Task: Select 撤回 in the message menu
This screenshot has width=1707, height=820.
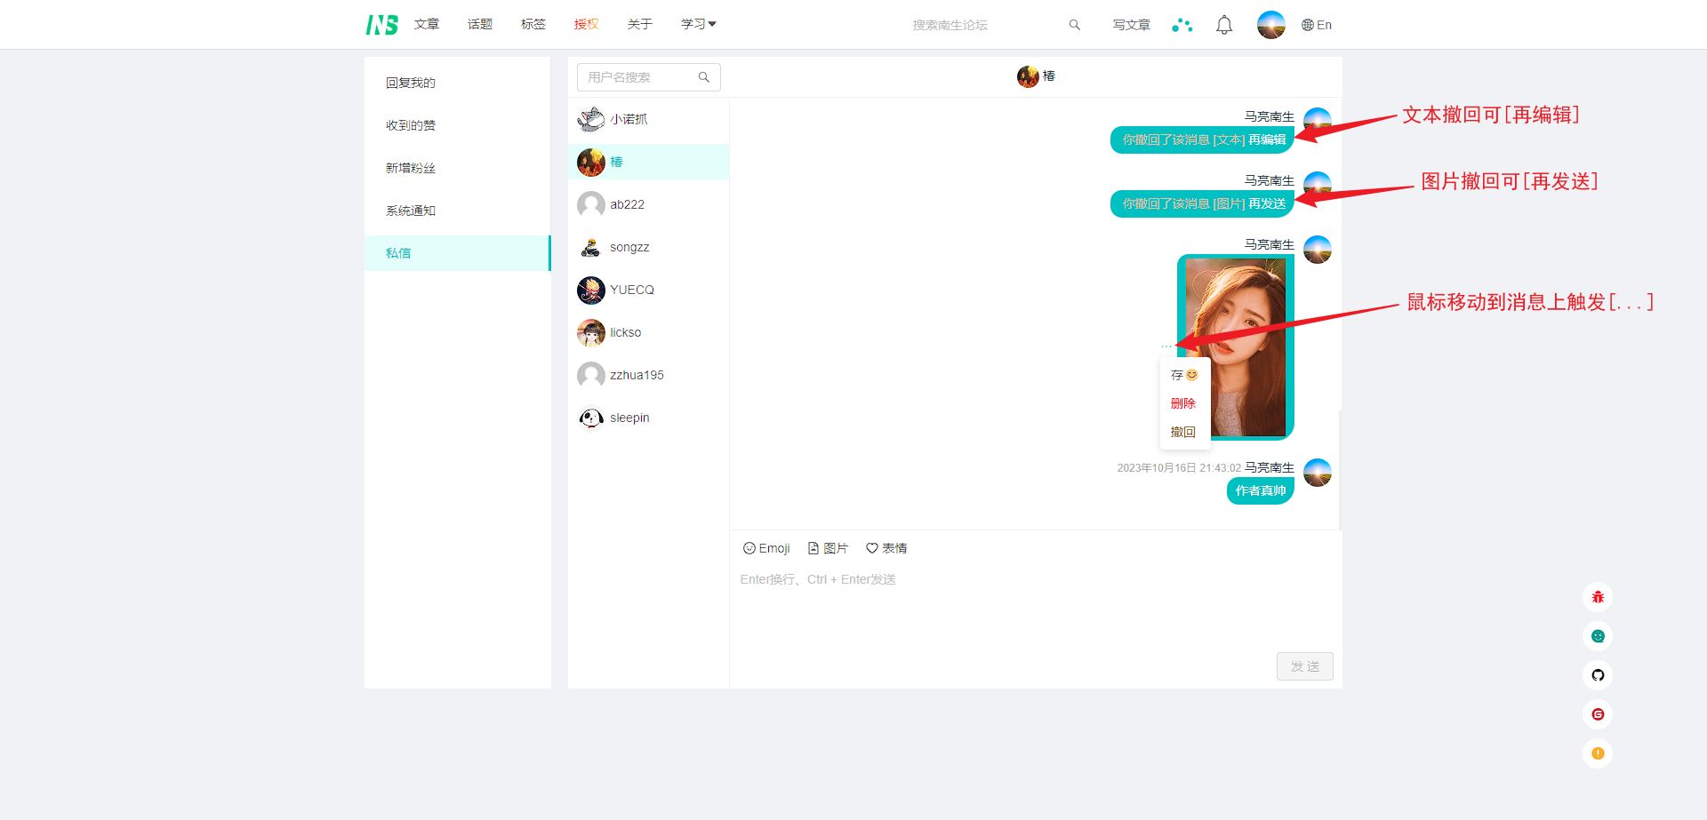Action: click(1182, 432)
